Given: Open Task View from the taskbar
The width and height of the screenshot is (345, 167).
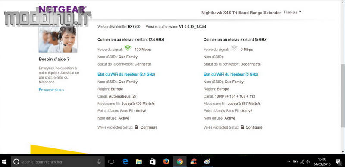Looking at the screenshot, I should click(x=111, y=162).
